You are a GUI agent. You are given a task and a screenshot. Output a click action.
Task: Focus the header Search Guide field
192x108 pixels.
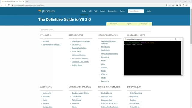coord(136,11)
